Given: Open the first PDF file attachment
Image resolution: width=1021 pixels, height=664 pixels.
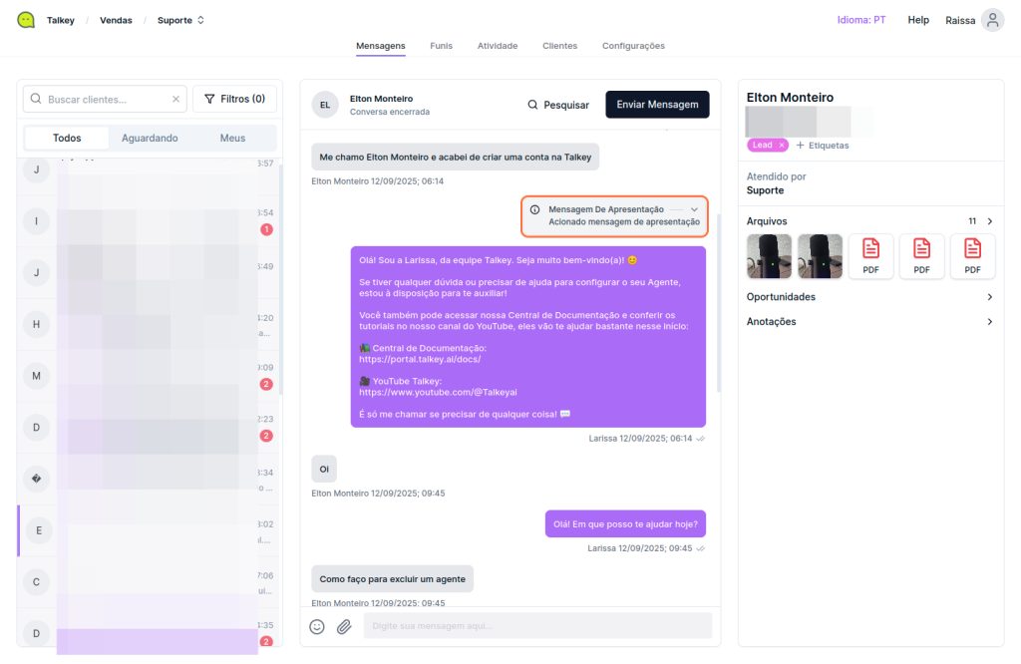Looking at the screenshot, I should click(870, 256).
